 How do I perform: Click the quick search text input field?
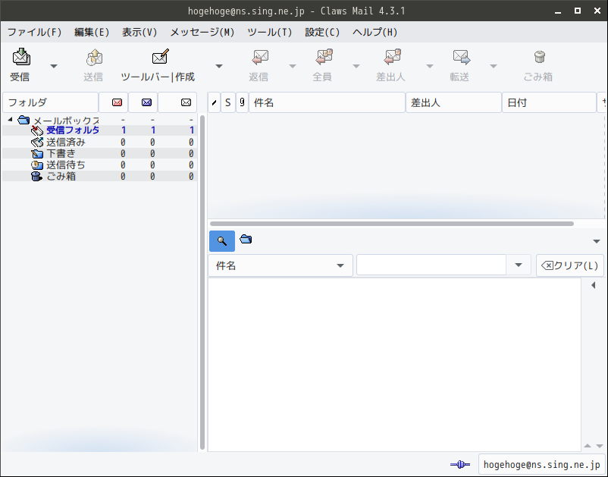pos(431,265)
